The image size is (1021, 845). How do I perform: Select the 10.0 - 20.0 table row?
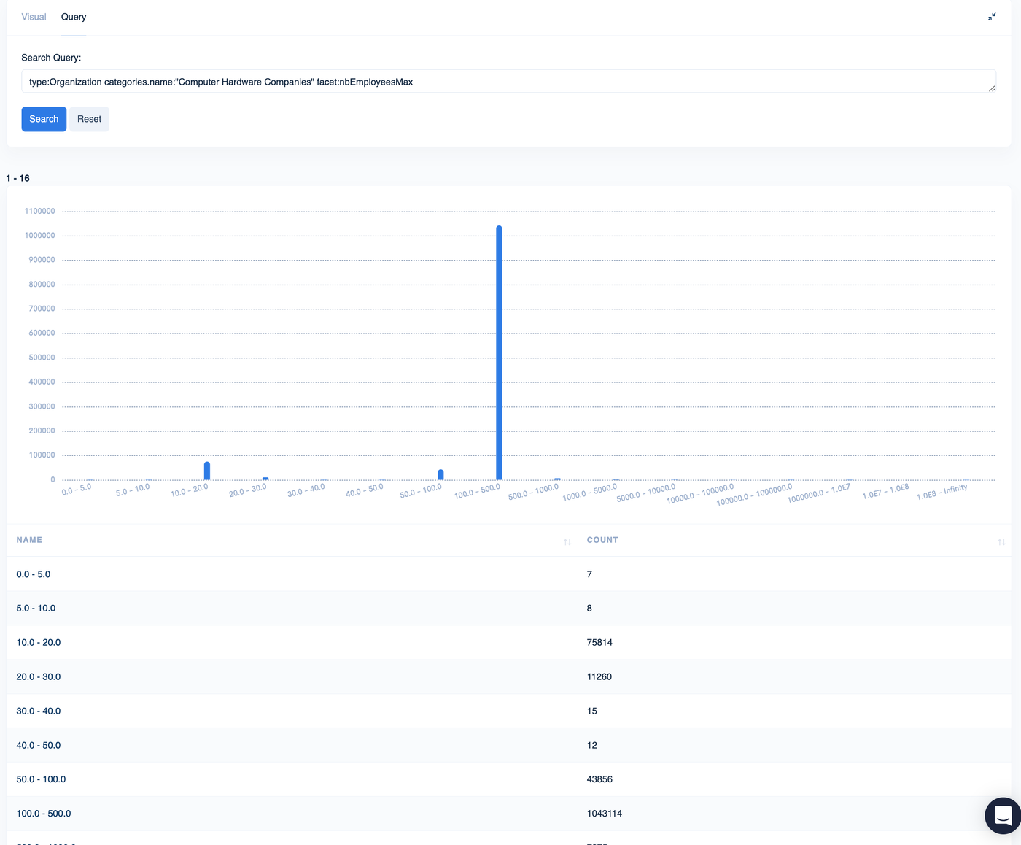[x=508, y=643]
